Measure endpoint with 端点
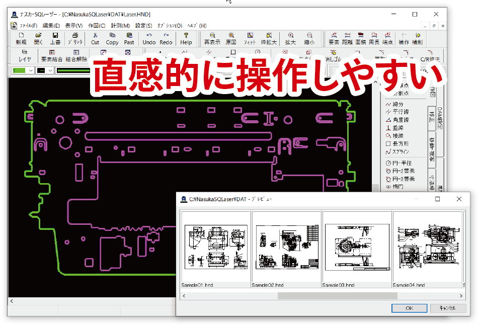The width and height of the screenshot is (478, 324). [x=387, y=39]
